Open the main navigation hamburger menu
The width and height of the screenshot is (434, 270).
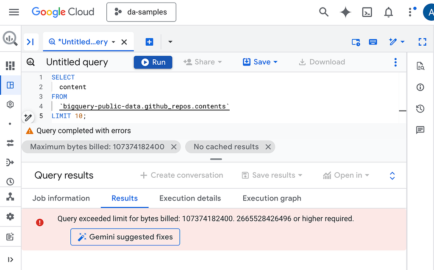(x=14, y=12)
